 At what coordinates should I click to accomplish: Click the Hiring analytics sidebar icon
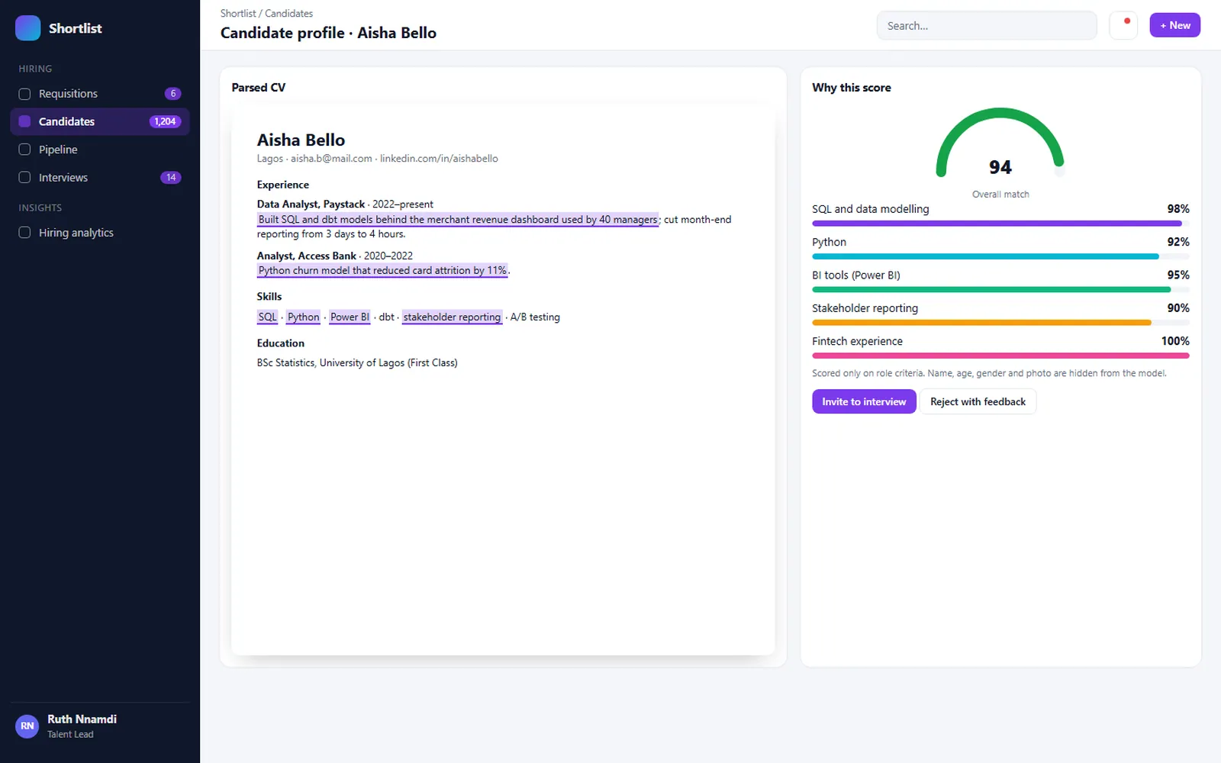pyautogui.click(x=24, y=233)
